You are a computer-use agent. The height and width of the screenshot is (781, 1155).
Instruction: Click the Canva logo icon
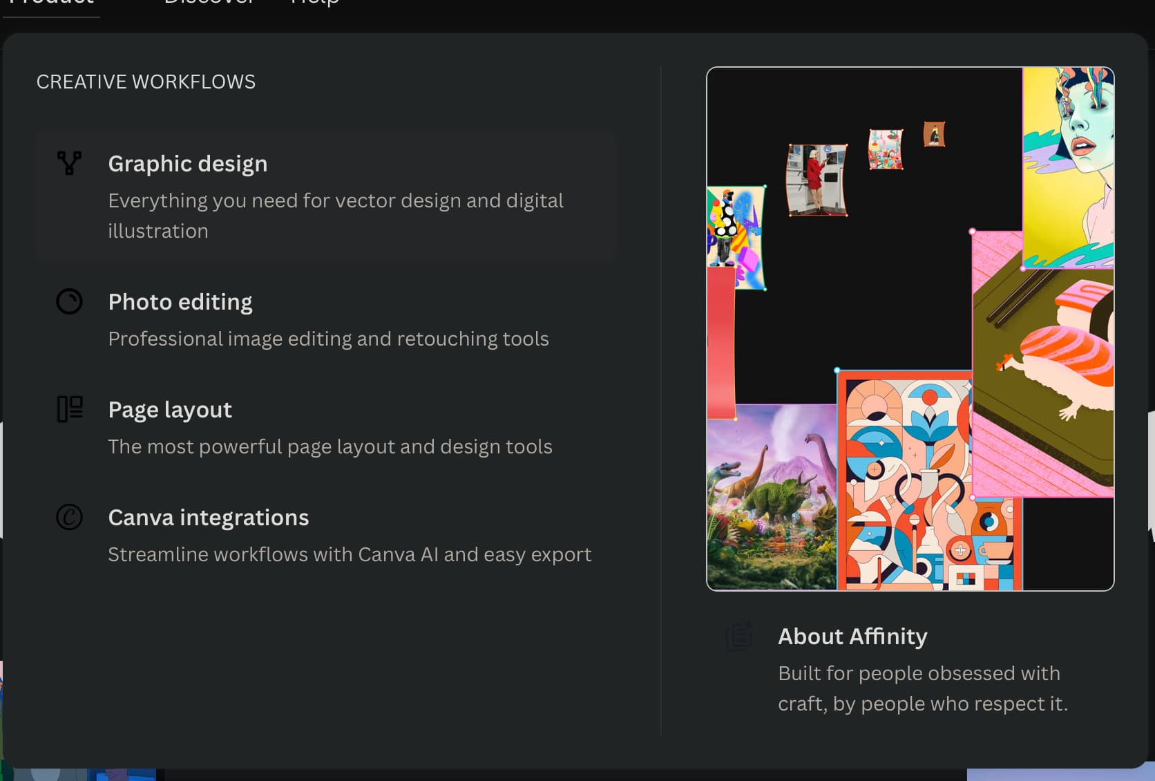pos(69,517)
